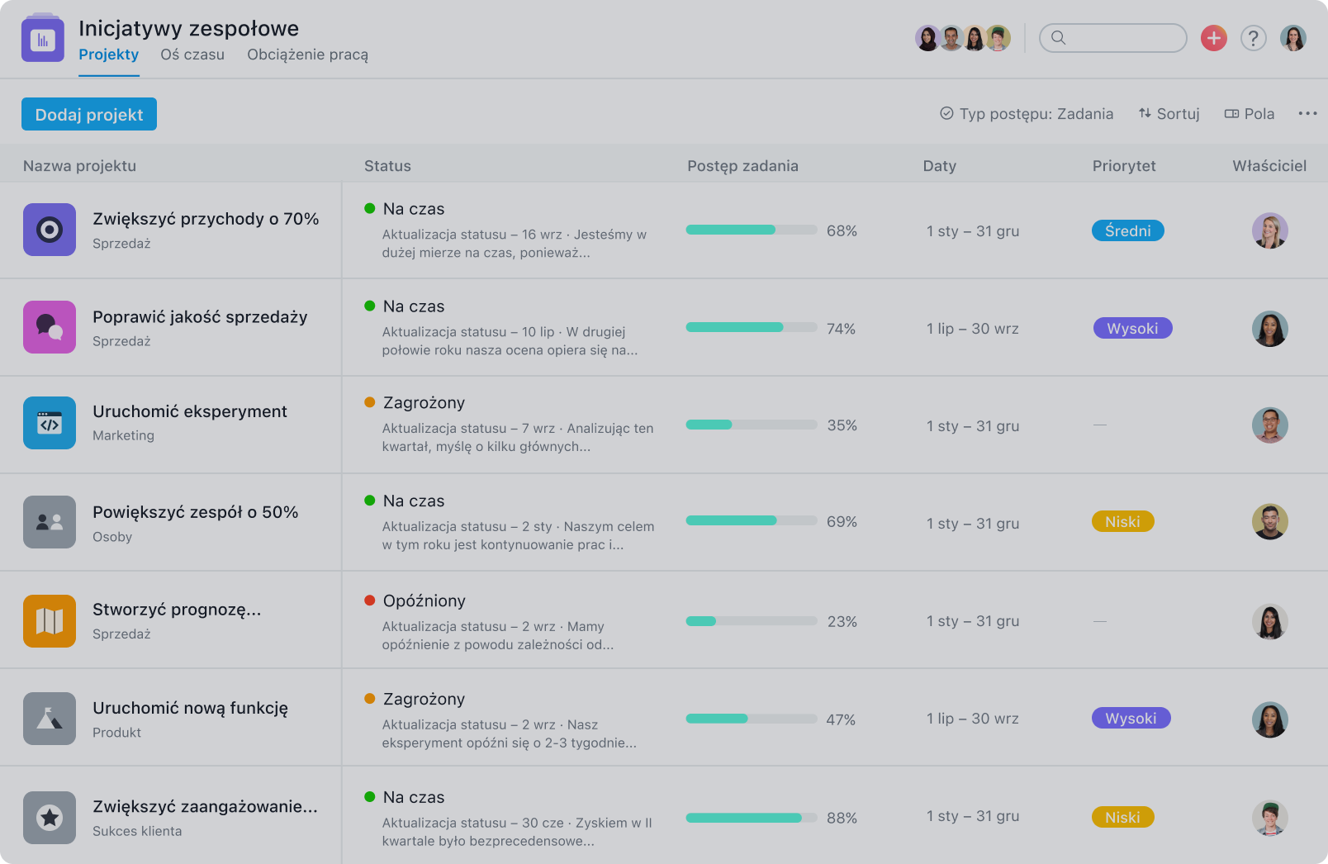The width and height of the screenshot is (1328, 864).
Task: Select the map icon for Stworzyć prognozę
Action: 50,620
